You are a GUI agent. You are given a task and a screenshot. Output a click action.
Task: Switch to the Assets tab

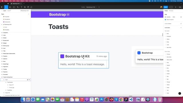pos(9,11)
